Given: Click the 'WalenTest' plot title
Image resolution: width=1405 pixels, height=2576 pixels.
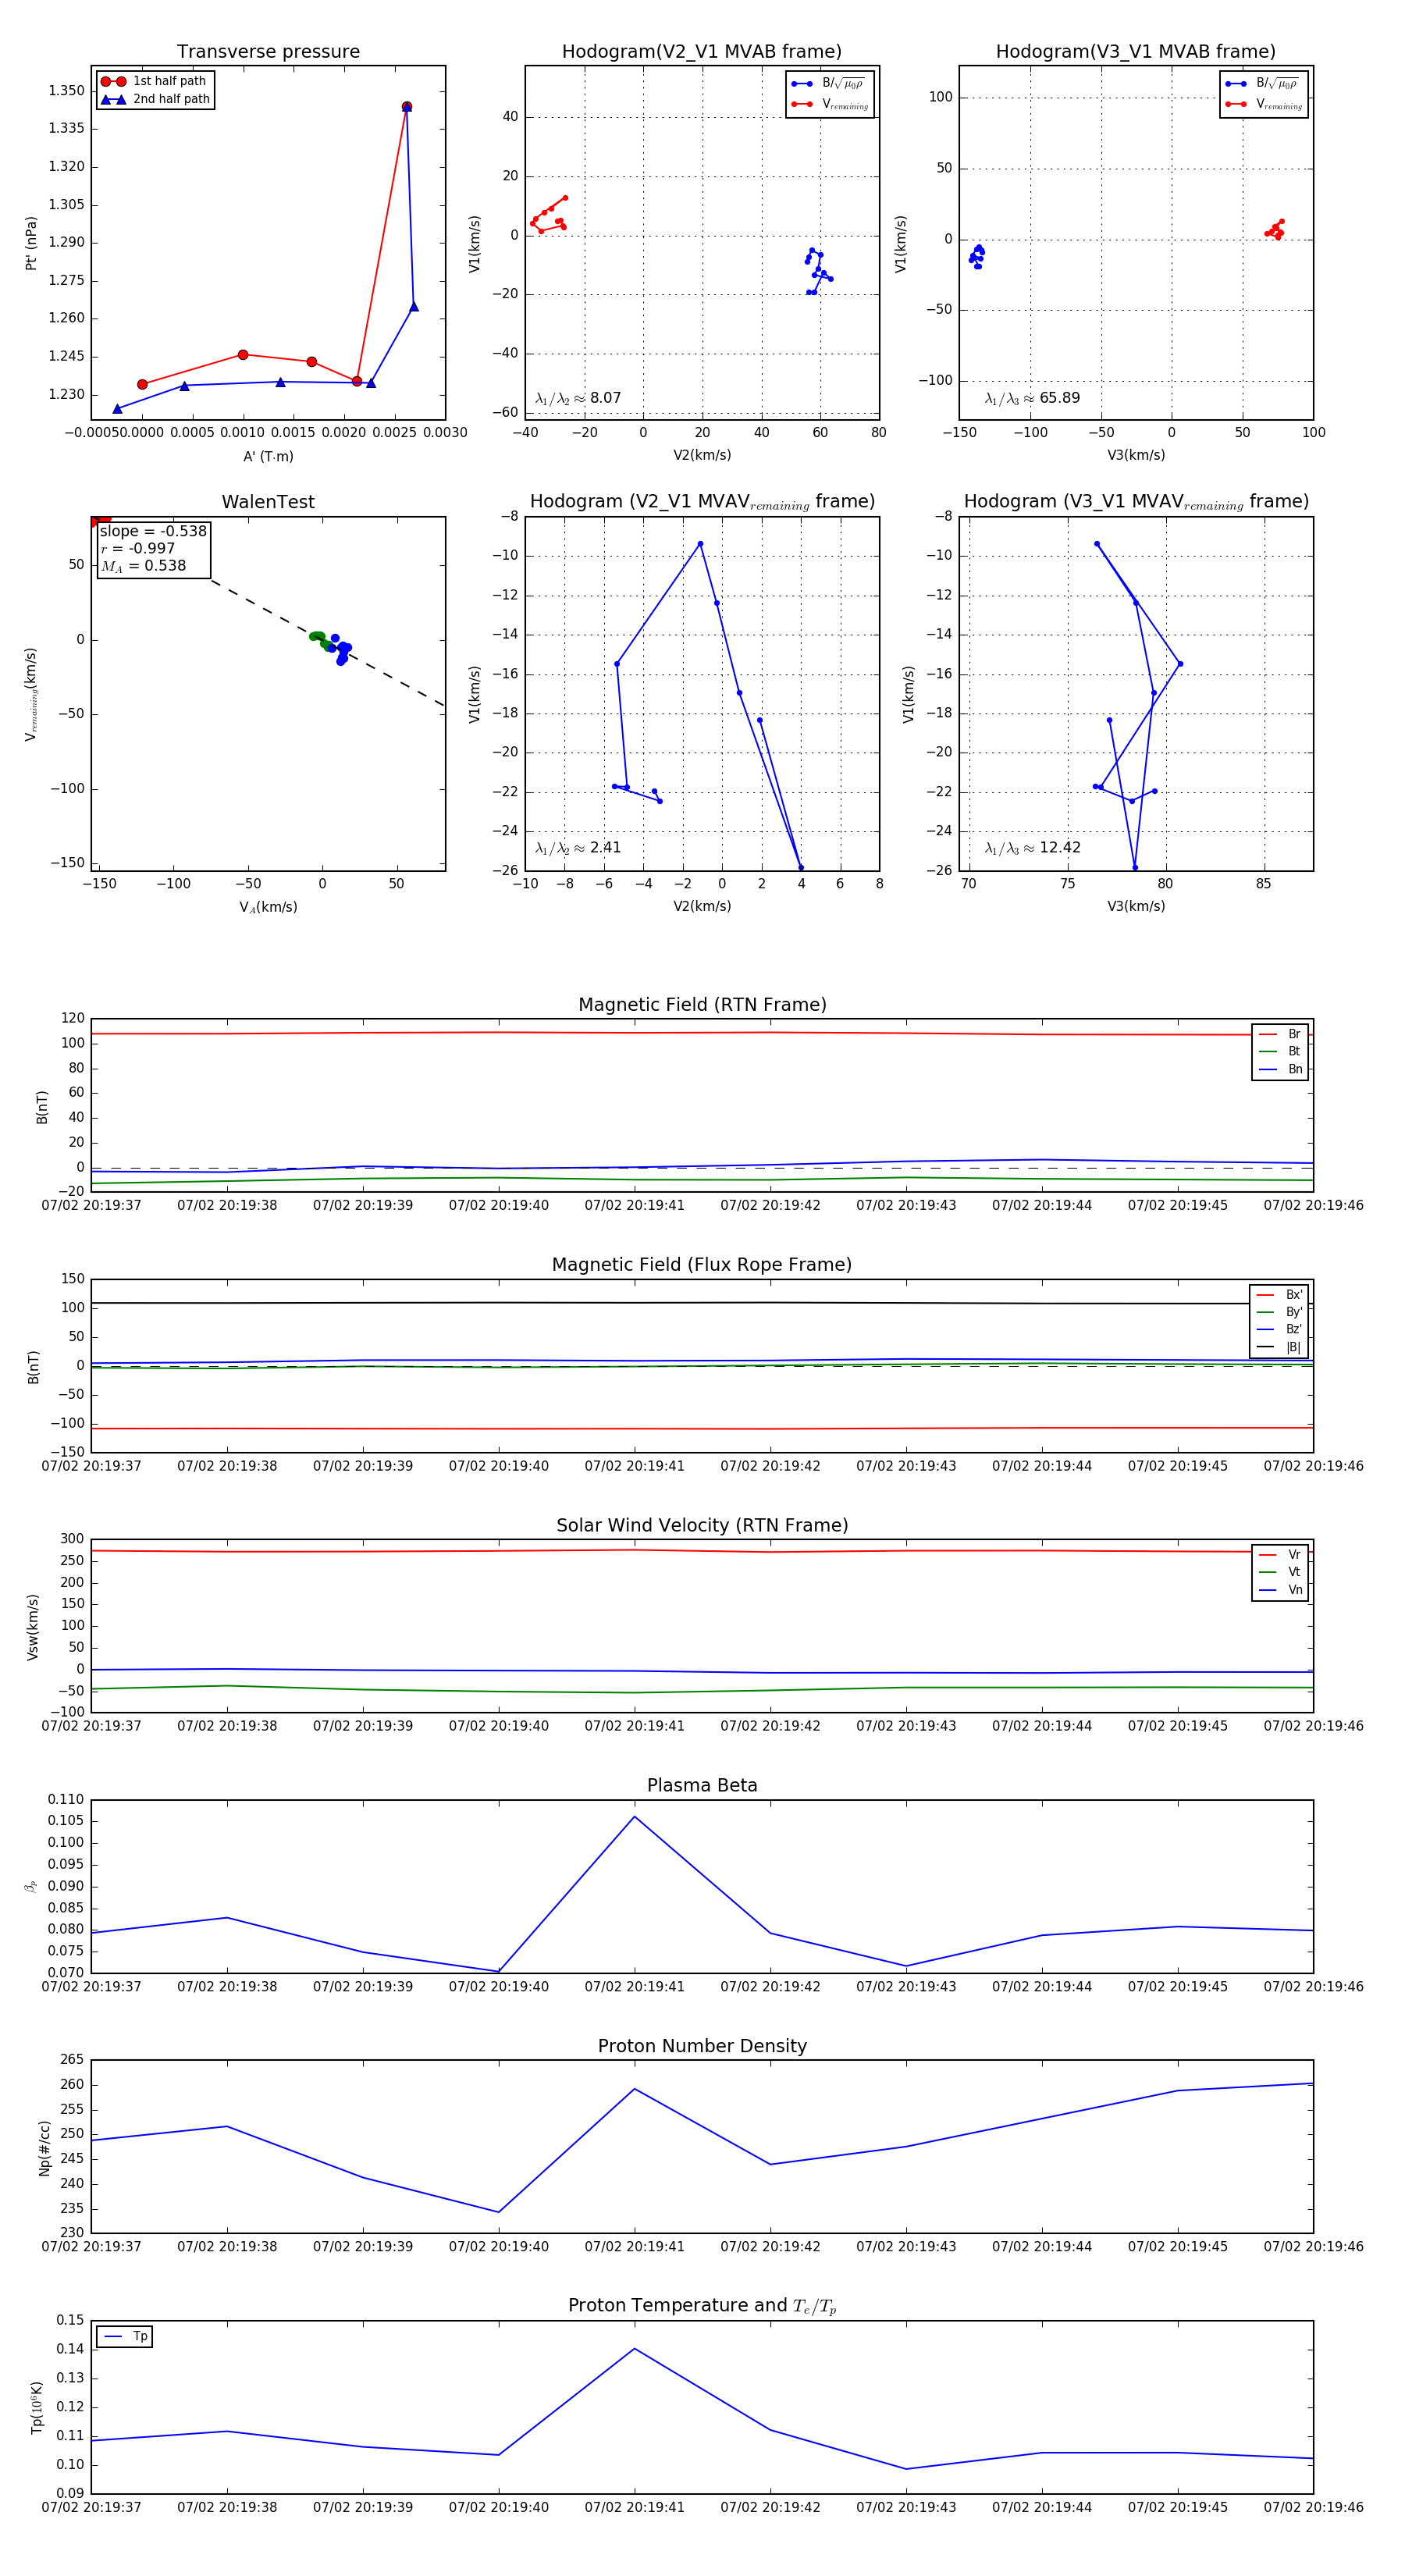Looking at the screenshot, I should [268, 502].
